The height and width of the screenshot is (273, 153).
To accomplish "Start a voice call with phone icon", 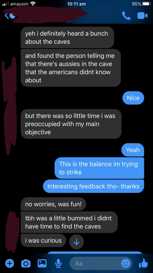I will coord(126,16).
